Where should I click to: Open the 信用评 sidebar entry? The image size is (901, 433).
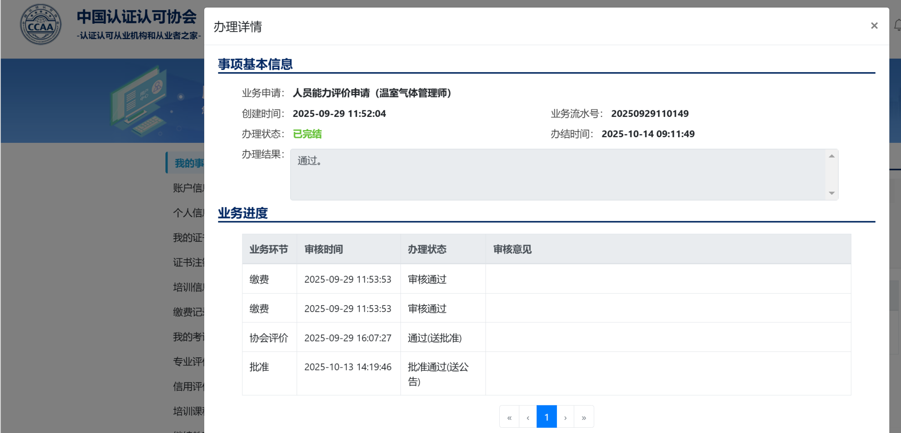188,386
